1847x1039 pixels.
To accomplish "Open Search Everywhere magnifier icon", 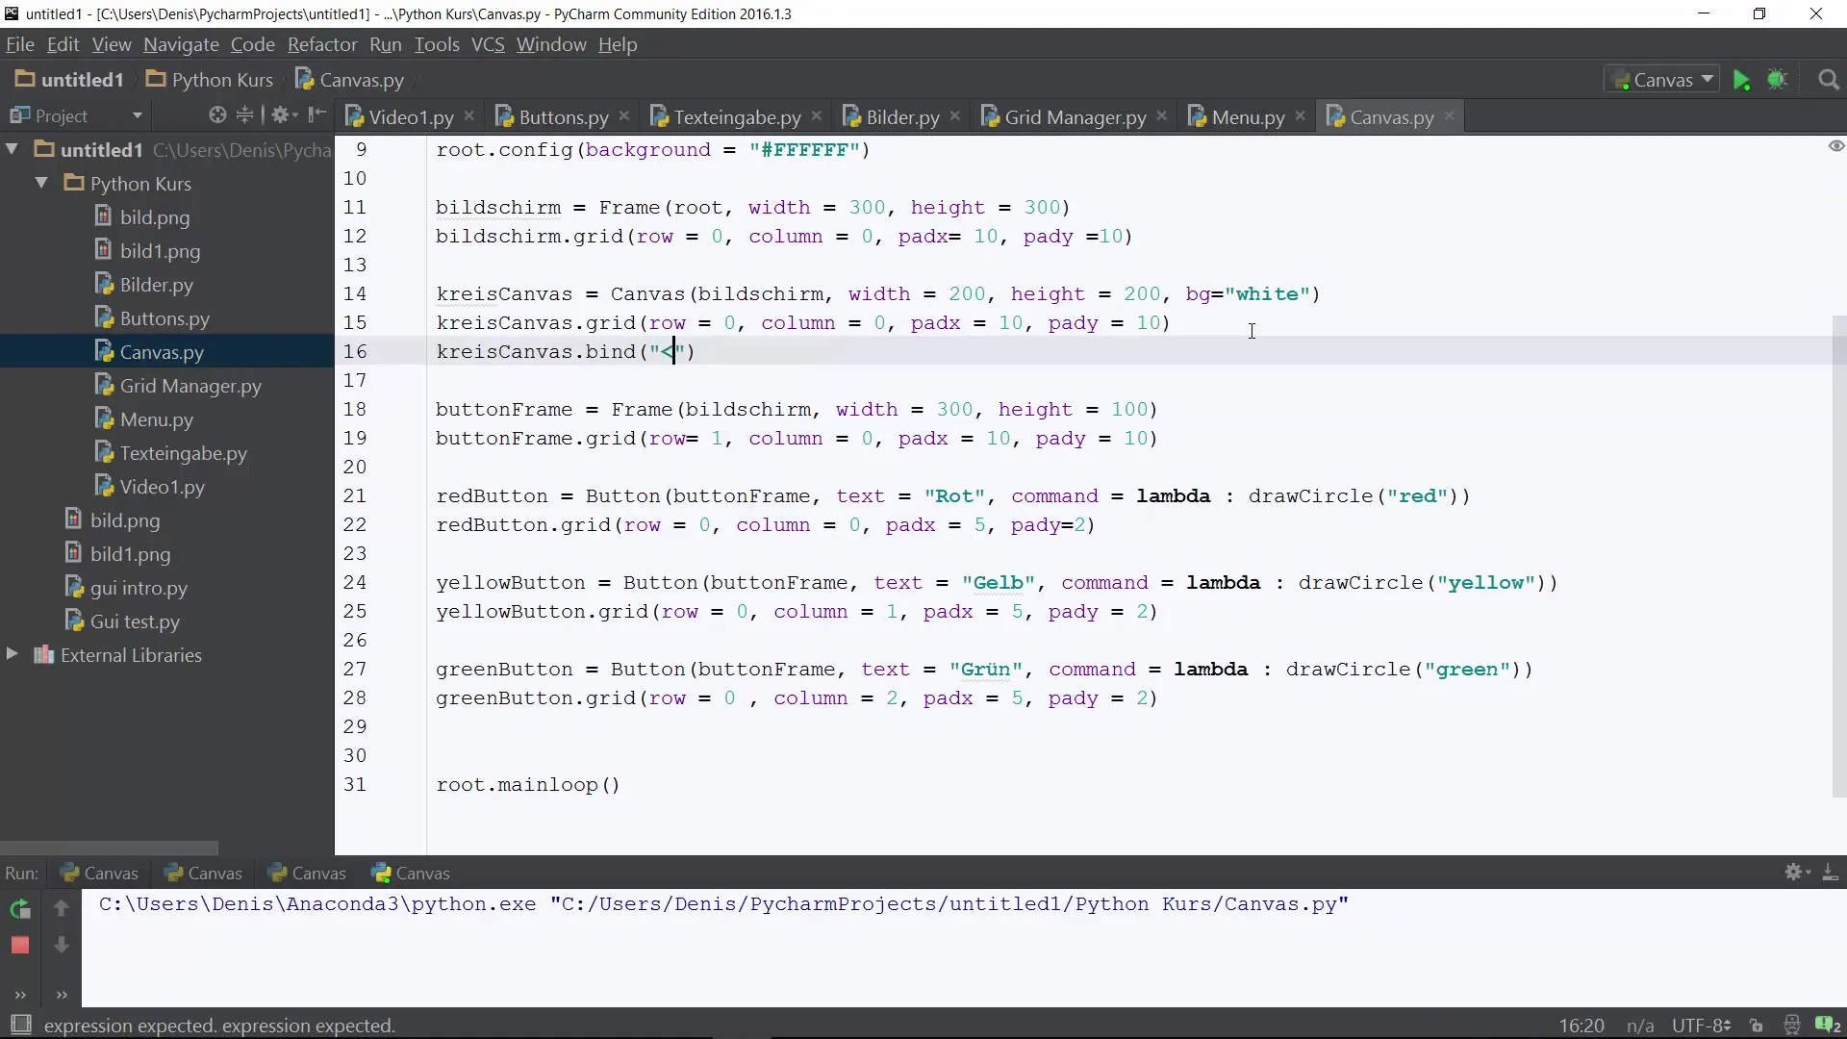I will coord(1829,80).
